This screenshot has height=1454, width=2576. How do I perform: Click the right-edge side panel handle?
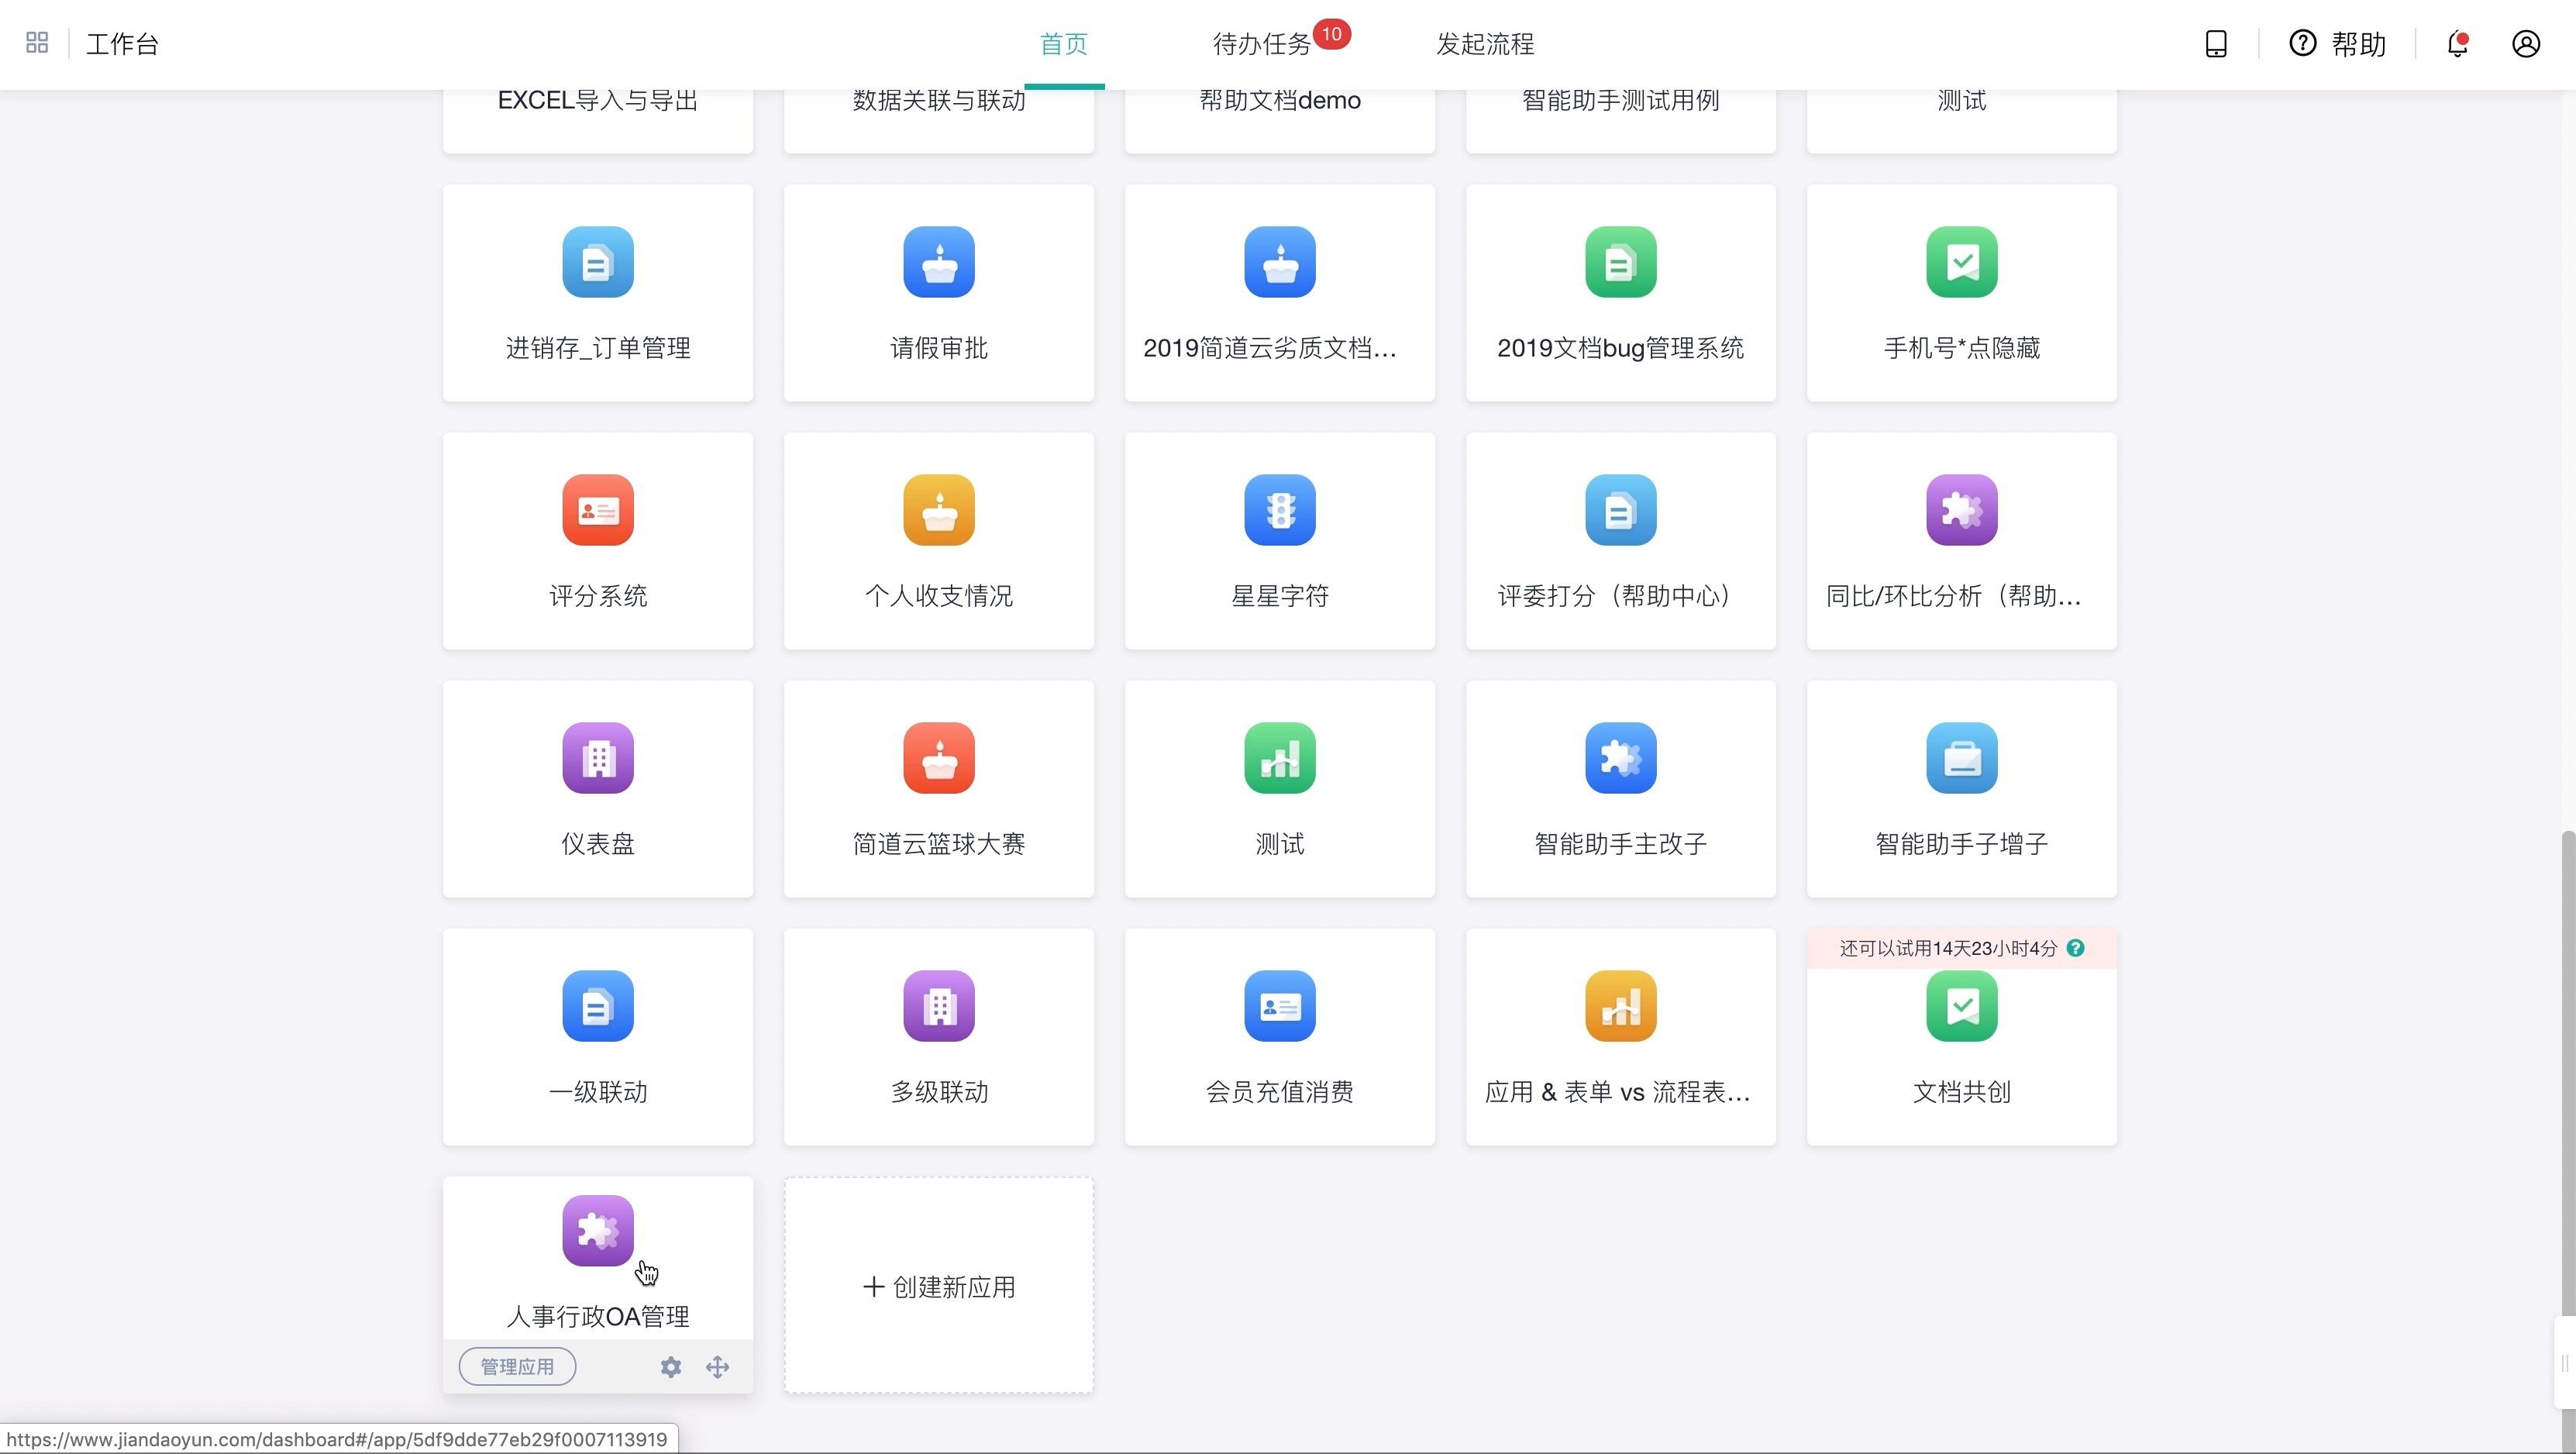click(2565, 1363)
